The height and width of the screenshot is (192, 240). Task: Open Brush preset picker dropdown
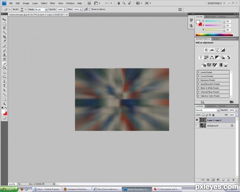26,10
